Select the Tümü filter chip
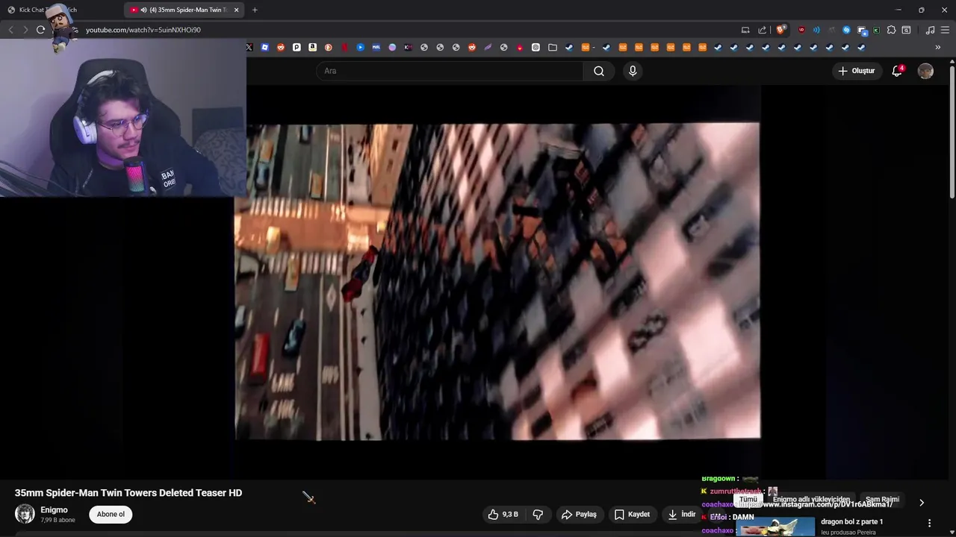Viewport: 956px width, 537px height. (x=748, y=500)
